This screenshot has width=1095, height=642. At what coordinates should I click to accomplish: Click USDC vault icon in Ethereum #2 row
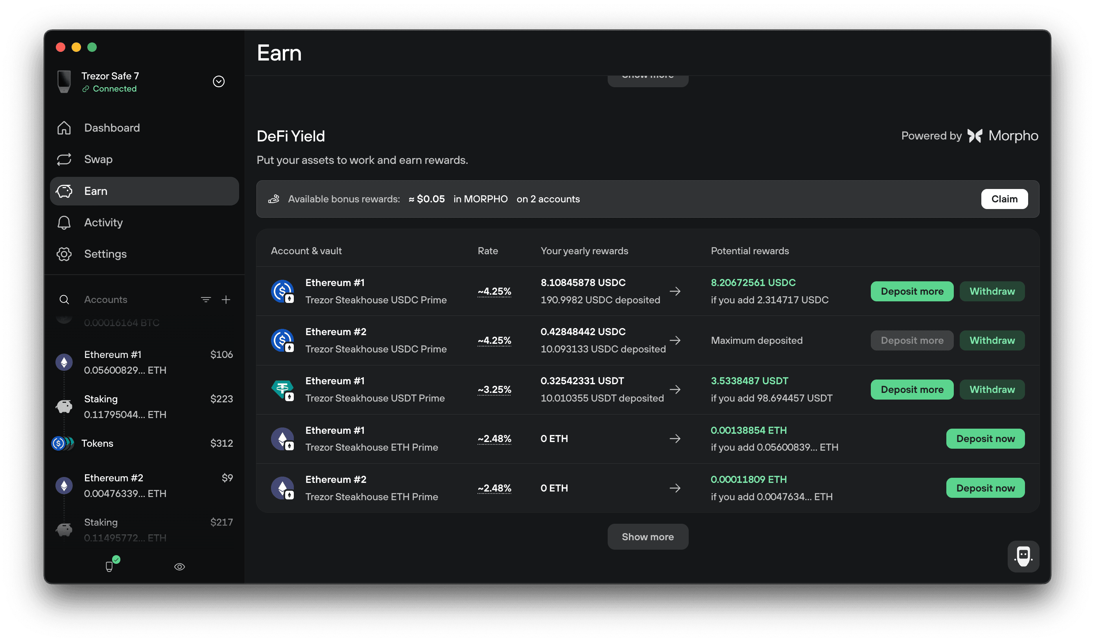(x=282, y=340)
